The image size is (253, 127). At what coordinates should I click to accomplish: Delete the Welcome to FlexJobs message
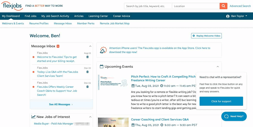87,57
